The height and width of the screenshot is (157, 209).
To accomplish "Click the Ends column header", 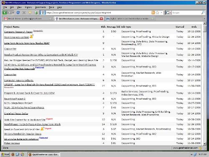I will point(194,27).
